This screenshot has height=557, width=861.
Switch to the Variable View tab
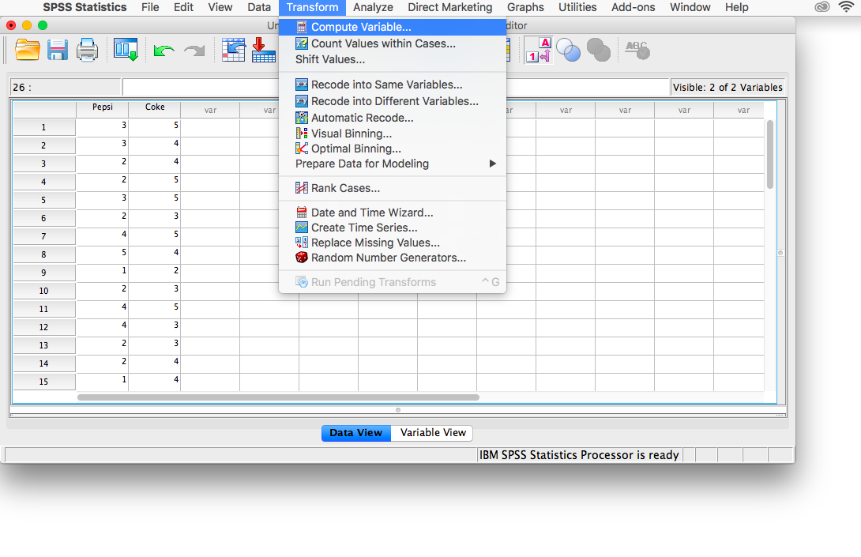pos(433,433)
